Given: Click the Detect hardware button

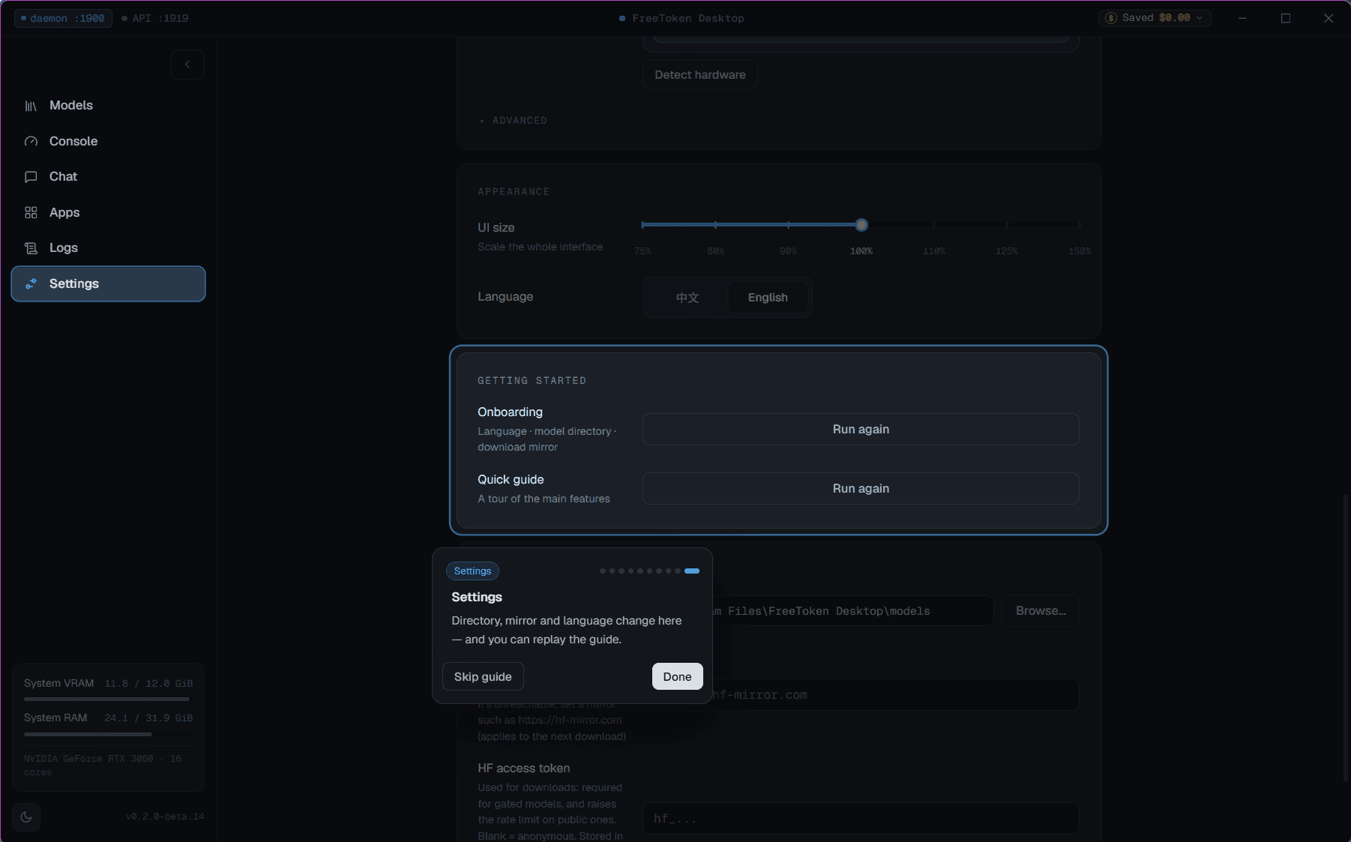Looking at the screenshot, I should (700, 75).
